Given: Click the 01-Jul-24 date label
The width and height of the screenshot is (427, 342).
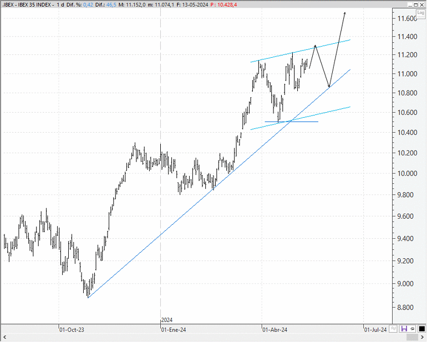Looking at the screenshot, I should (375, 330).
